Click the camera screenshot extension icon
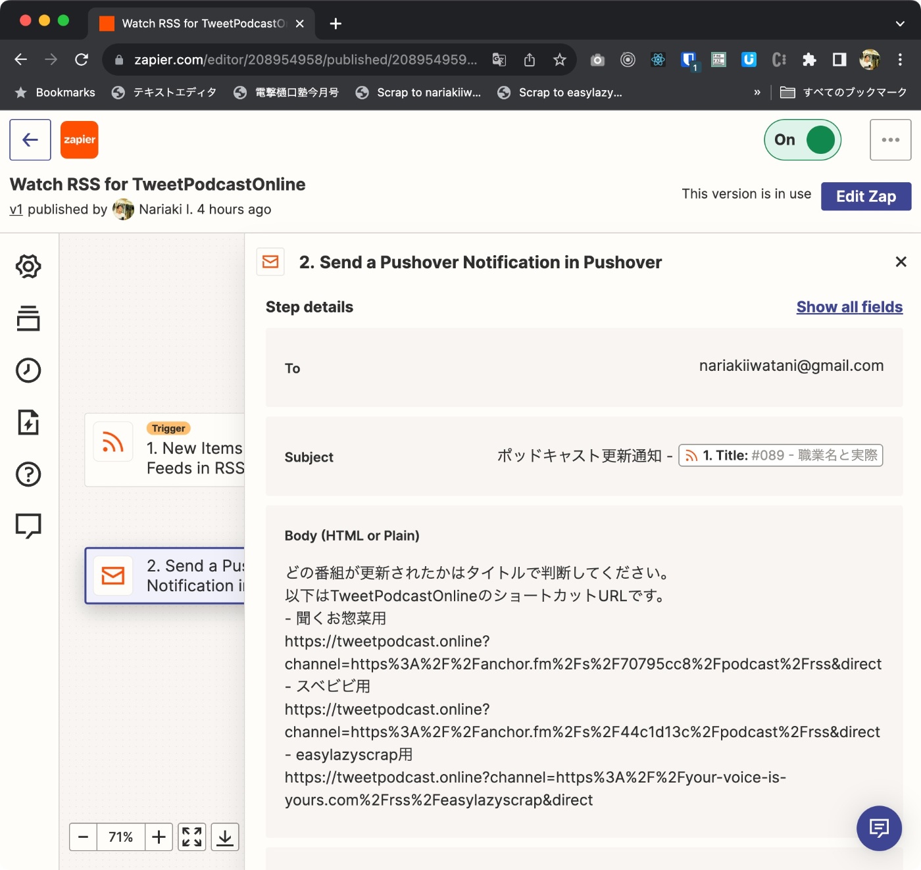Screen dimensions: 921x870 (x=597, y=60)
